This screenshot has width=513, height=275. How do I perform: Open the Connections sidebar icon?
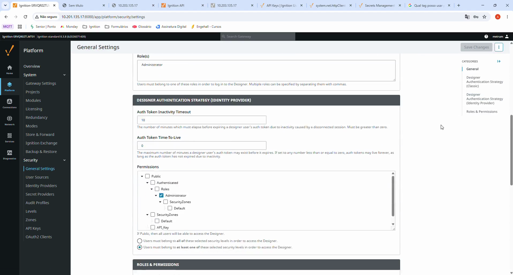[10, 104]
